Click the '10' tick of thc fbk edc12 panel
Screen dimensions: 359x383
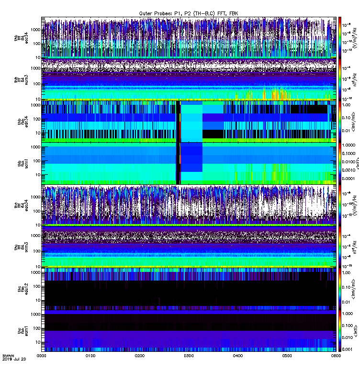coord(38,300)
